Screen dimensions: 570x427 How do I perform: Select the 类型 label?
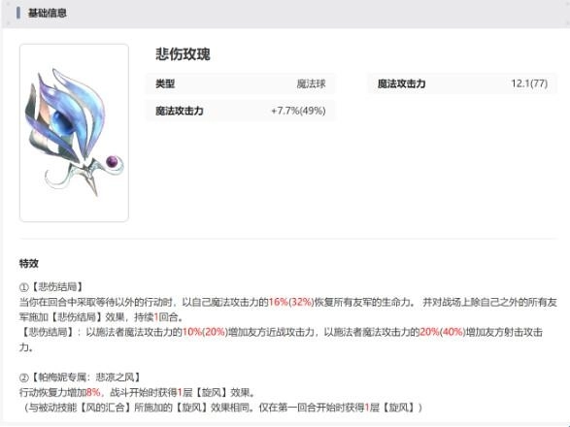165,84
